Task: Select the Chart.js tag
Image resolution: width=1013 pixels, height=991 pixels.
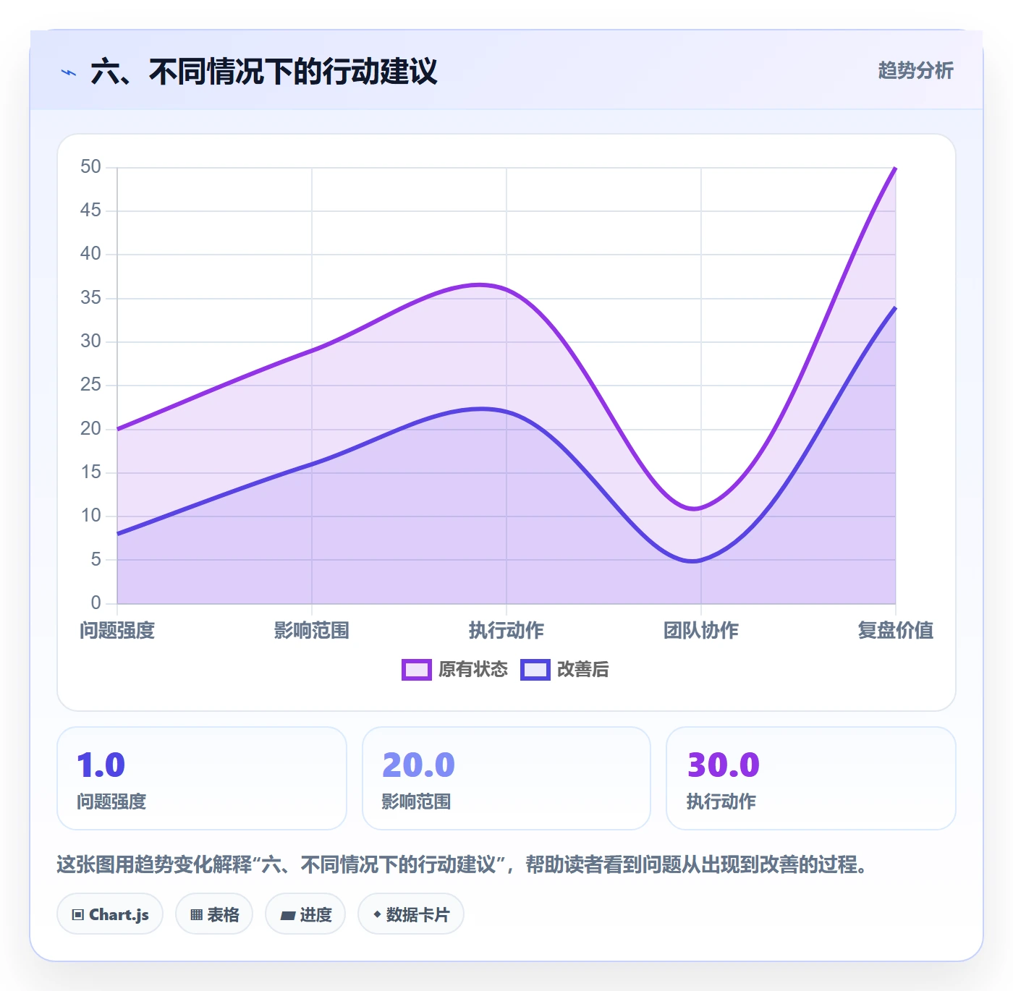Action: click(110, 914)
